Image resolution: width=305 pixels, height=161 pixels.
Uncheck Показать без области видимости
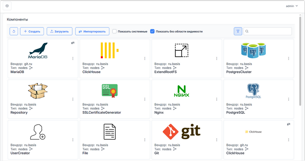[152, 31]
